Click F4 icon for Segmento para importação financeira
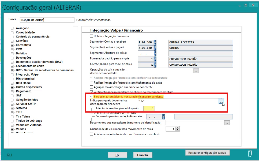Viewport: 259px width, 161px height. [x=163, y=117]
